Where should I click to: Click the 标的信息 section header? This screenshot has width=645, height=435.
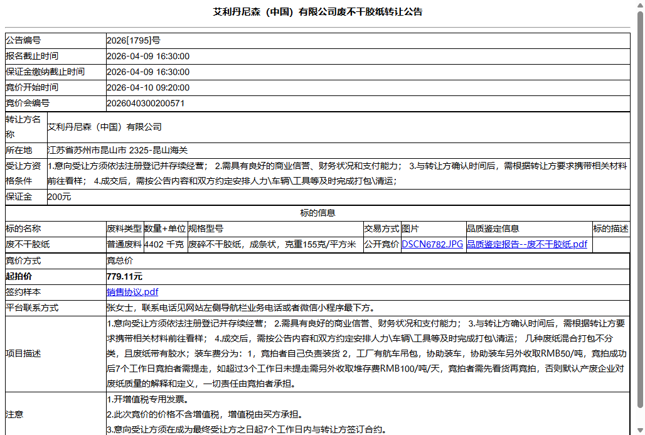click(x=317, y=213)
